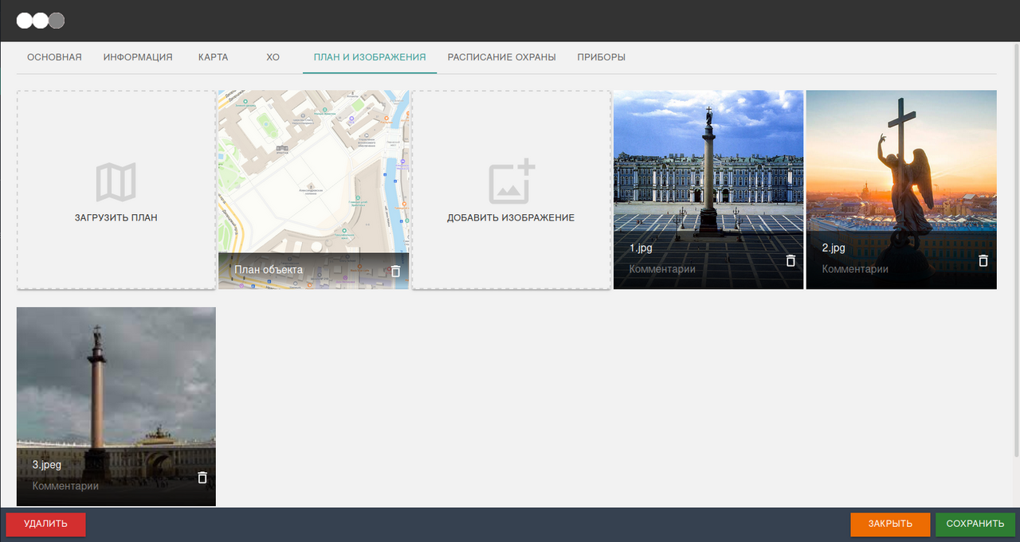Image resolution: width=1020 pixels, height=542 pixels.
Task: Switch to the Информация tab
Action: [x=138, y=57]
